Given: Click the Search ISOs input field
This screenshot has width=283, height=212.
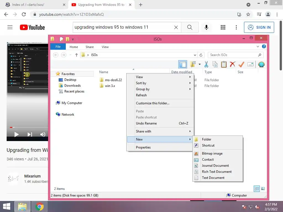Looking at the screenshot, I should tap(235, 55).
